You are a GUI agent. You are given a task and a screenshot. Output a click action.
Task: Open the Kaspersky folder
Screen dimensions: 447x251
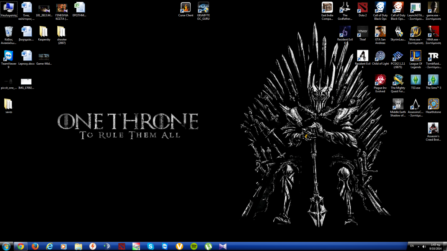coord(44,34)
